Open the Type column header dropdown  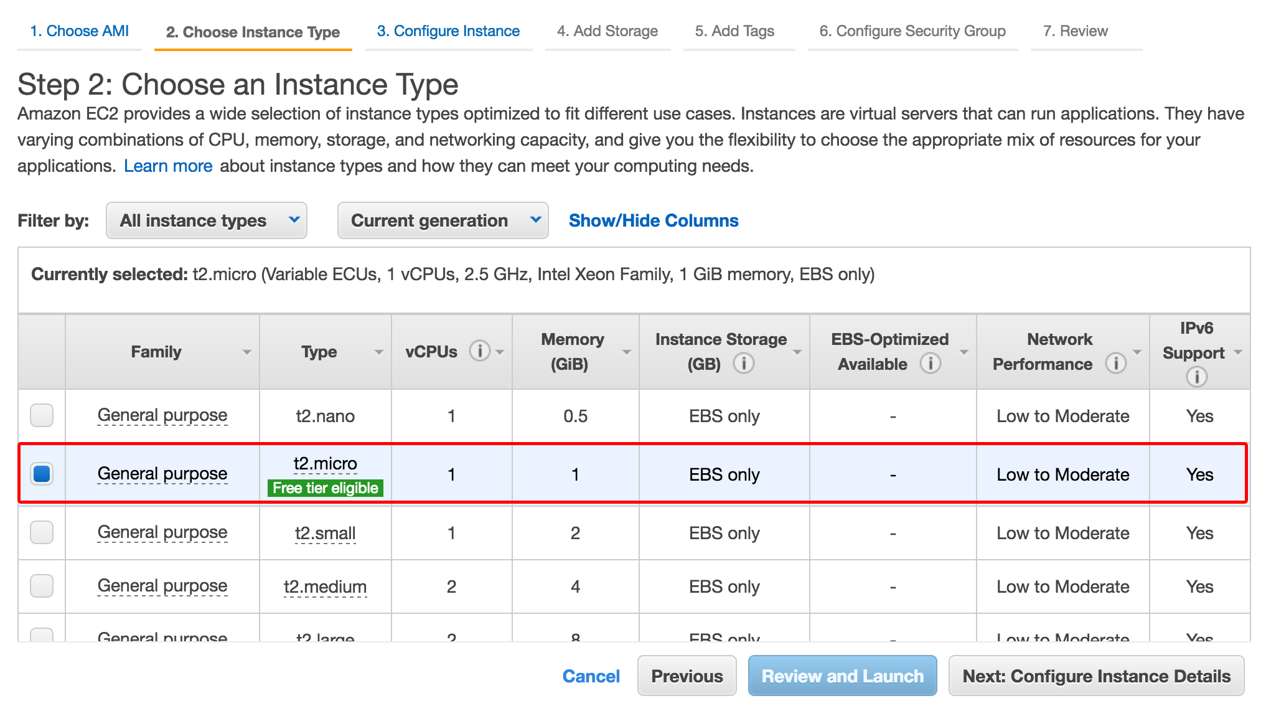tap(379, 351)
